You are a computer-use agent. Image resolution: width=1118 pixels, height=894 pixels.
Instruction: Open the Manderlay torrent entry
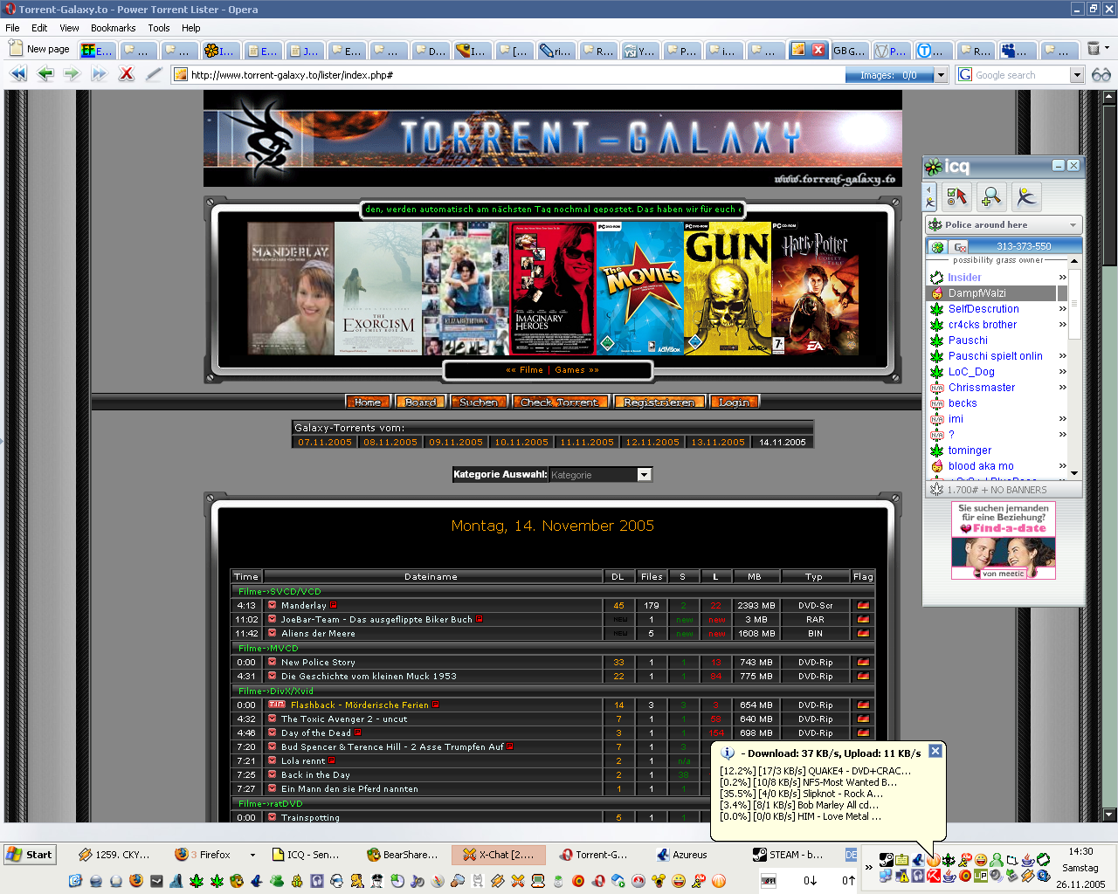(304, 605)
